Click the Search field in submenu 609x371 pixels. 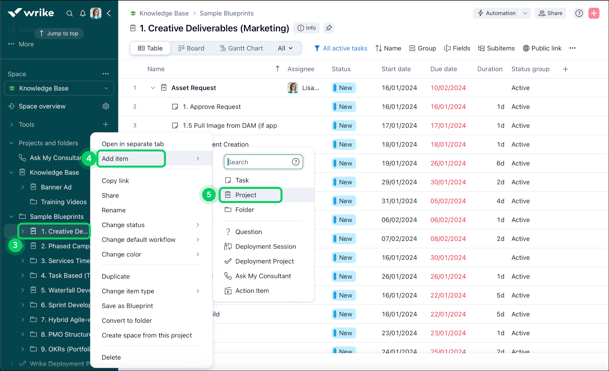point(259,162)
